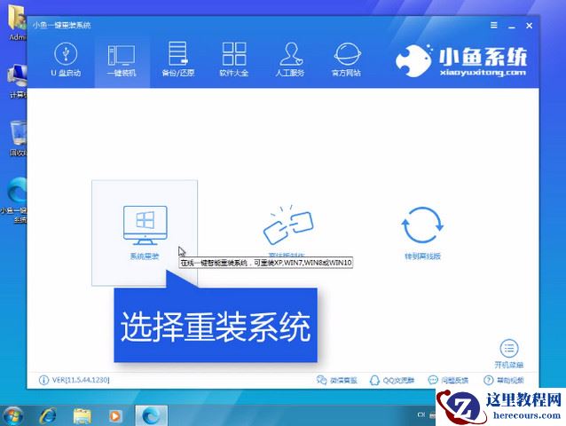Minimize the 小鱼一键重装系统 window
The image size is (566, 426).
[512, 26]
